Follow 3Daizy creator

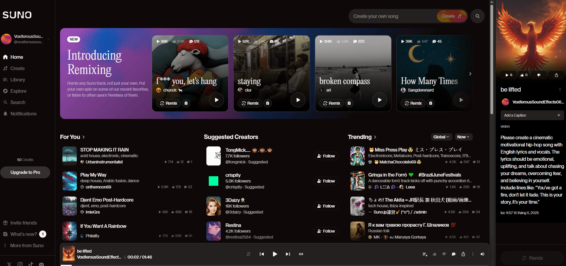point(326,206)
